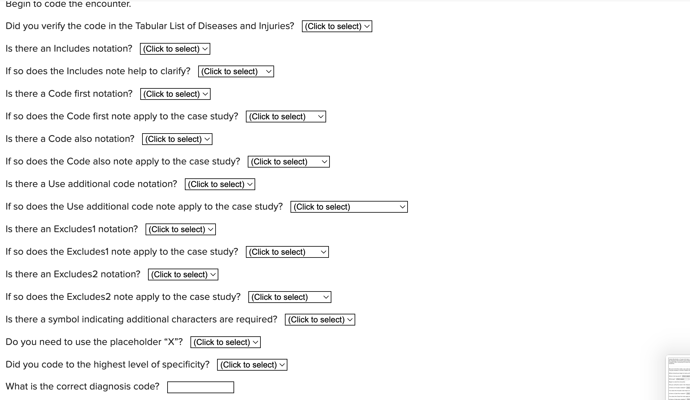This screenshot has width=690, height=400.
Task: Open dropdown asking if Code first note applies
Action: tap(286, 117)
